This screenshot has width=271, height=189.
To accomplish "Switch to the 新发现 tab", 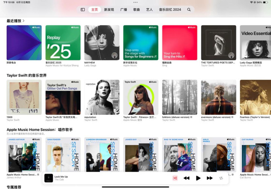I will (109, 10).
